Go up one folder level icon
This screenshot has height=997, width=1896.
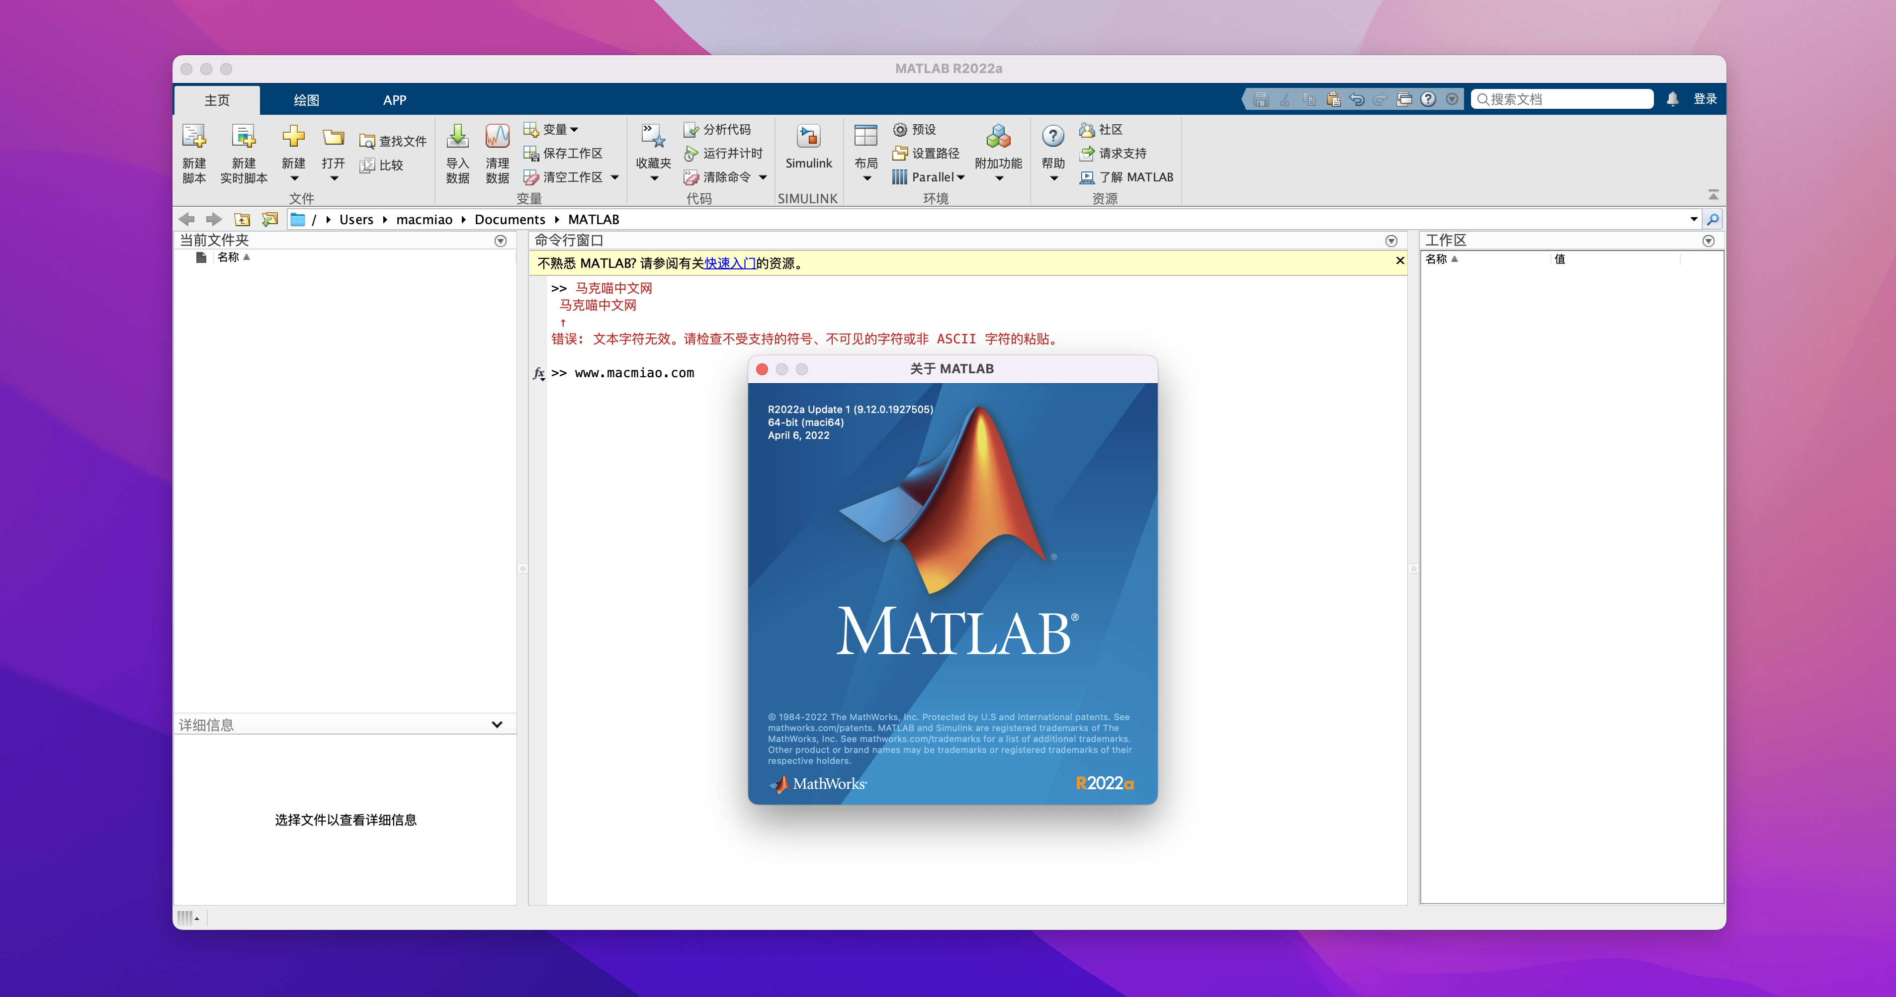click(242, 219)
